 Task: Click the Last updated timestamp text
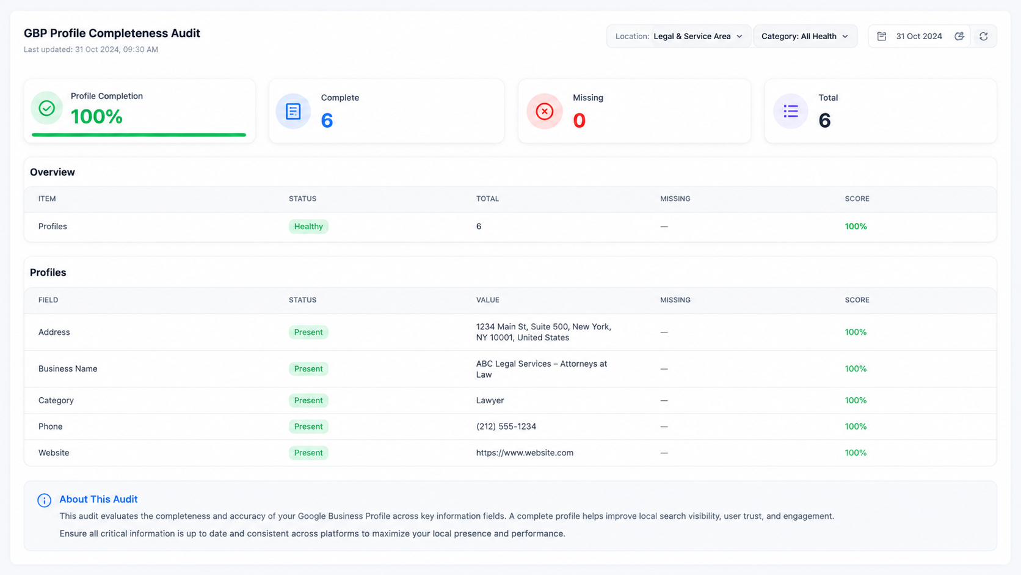(91, 49)
